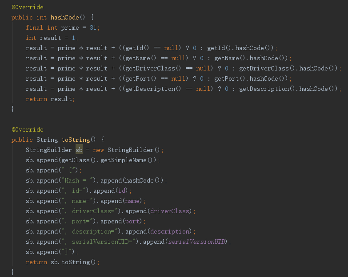
Task: Click 'new StringBuilder()' expression
Action: coord(126,150)
